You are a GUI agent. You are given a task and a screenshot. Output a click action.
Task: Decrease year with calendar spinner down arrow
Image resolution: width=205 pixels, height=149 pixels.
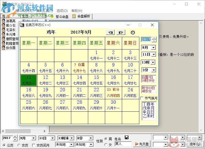point(154,41)
